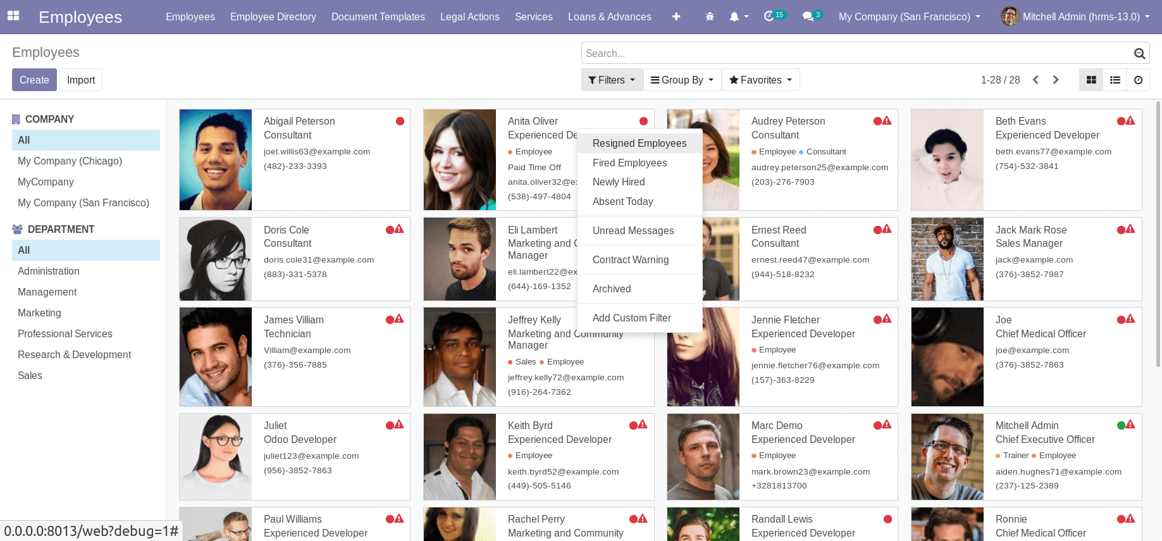Click the search magnifier icon
The height and width of the screenshot is (541, 1162).
coord(1139,54)
